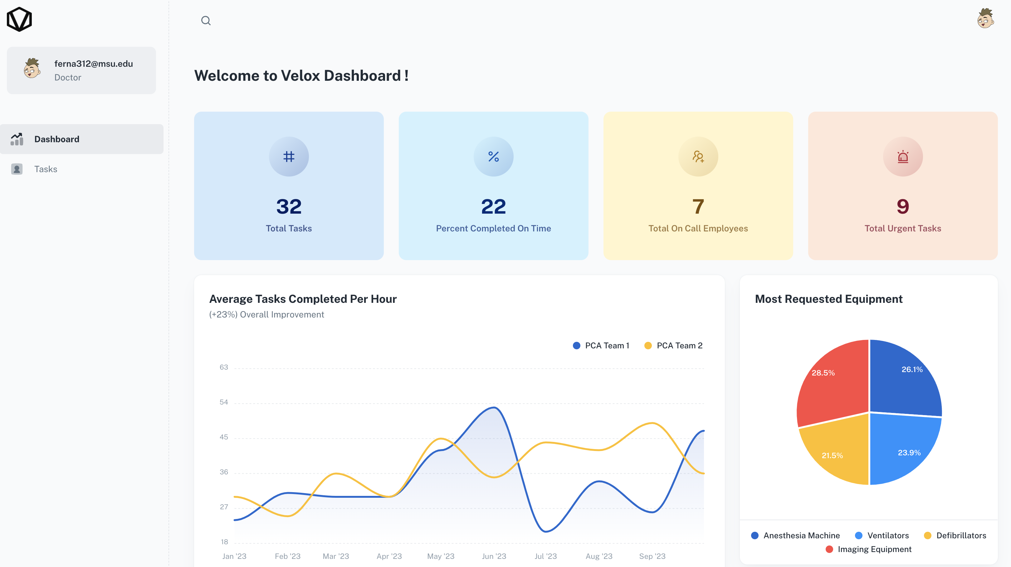Image resolution: width=1011 pixels, height=567 pixels.
Task: Click the Dashboard chart icon in sidebar
Action: point(17,139)
